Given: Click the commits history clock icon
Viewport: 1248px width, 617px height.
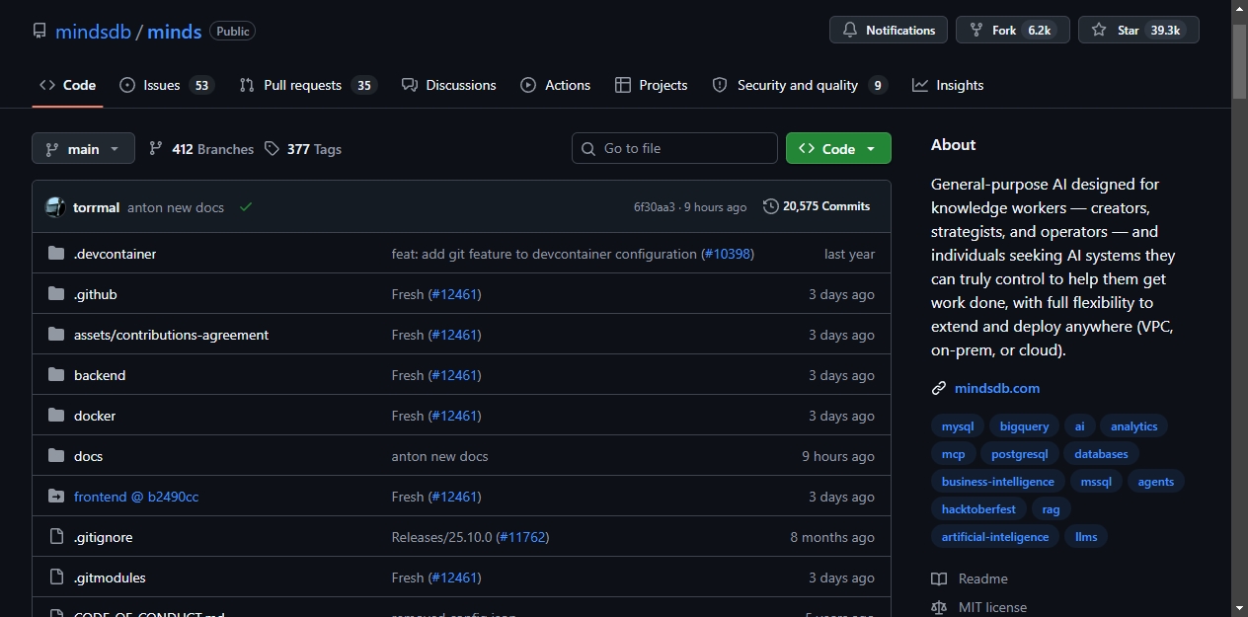Looking at the screenshot, I should click(771, 206).
